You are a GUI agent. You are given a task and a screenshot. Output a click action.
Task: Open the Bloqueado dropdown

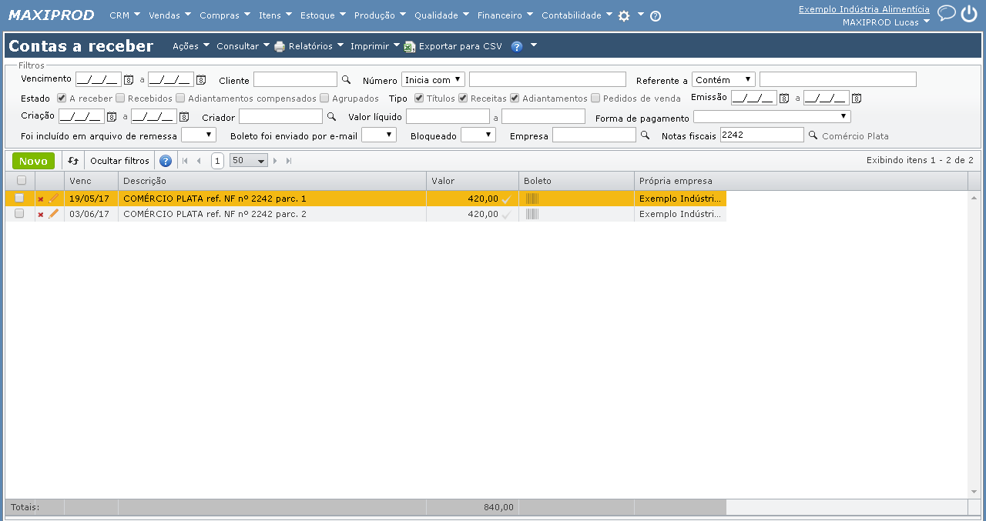478,135
